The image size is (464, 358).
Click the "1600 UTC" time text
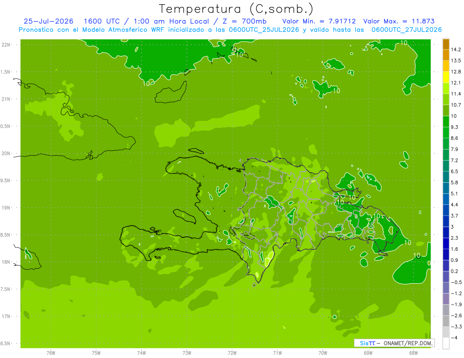102,21
